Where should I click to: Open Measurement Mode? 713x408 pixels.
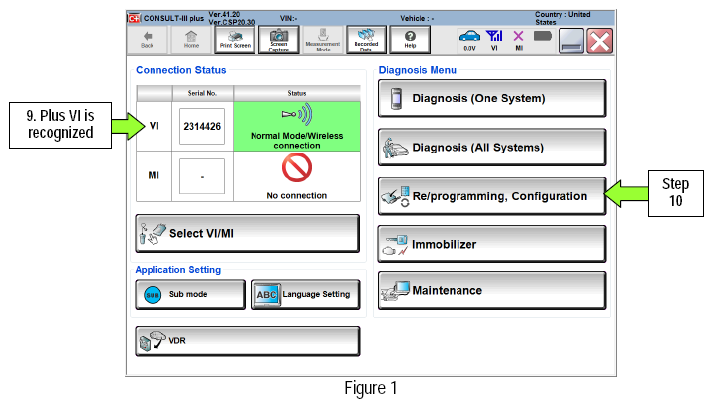click(x=323, y=40)
